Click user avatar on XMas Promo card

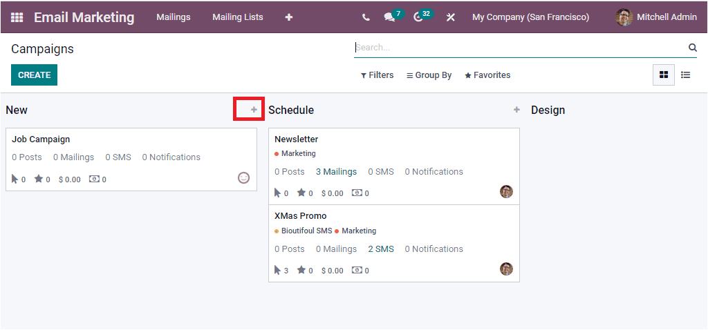[x=506, y=269]
